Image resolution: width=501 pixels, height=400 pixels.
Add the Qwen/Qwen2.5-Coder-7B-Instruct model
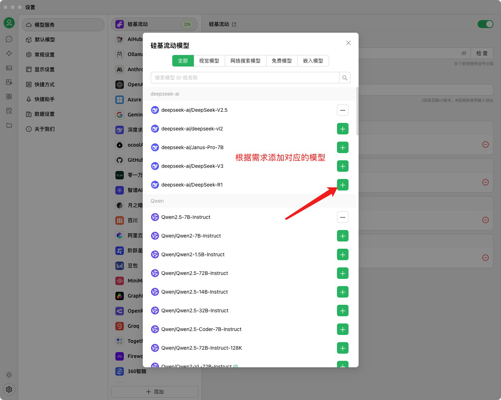click(342, 329)
